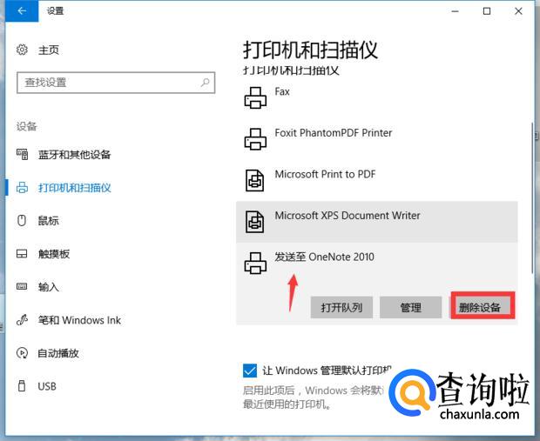540x441 pixels.
Task: Click the search magnifier icon
Action: coord(206,83)
